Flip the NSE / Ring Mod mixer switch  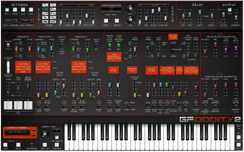(x=148, y=106)
